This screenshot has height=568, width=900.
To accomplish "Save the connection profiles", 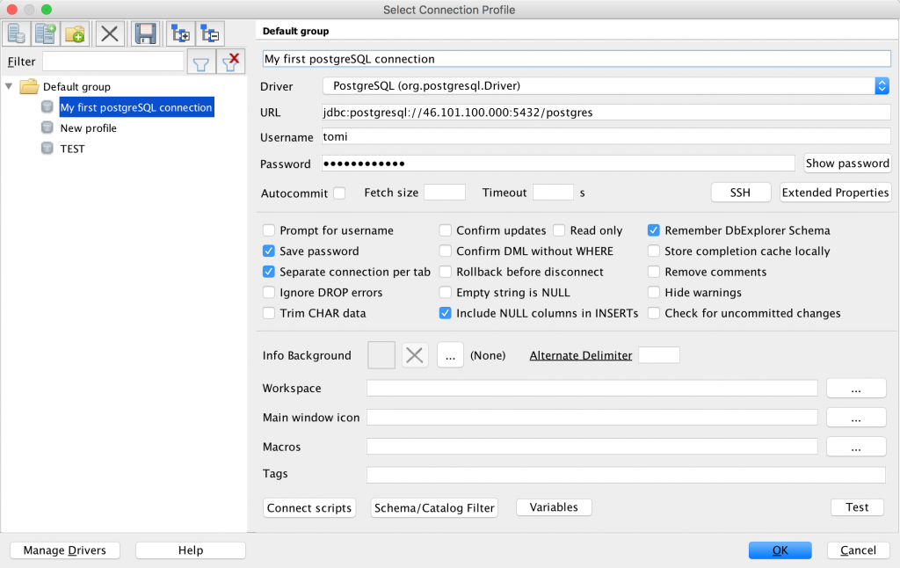I will 145,33.
